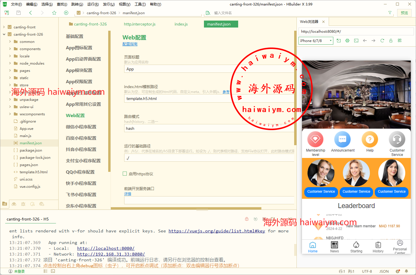416x275 pixels.
Task: Click the run (play) icon in toolbar
Action: 66,13
